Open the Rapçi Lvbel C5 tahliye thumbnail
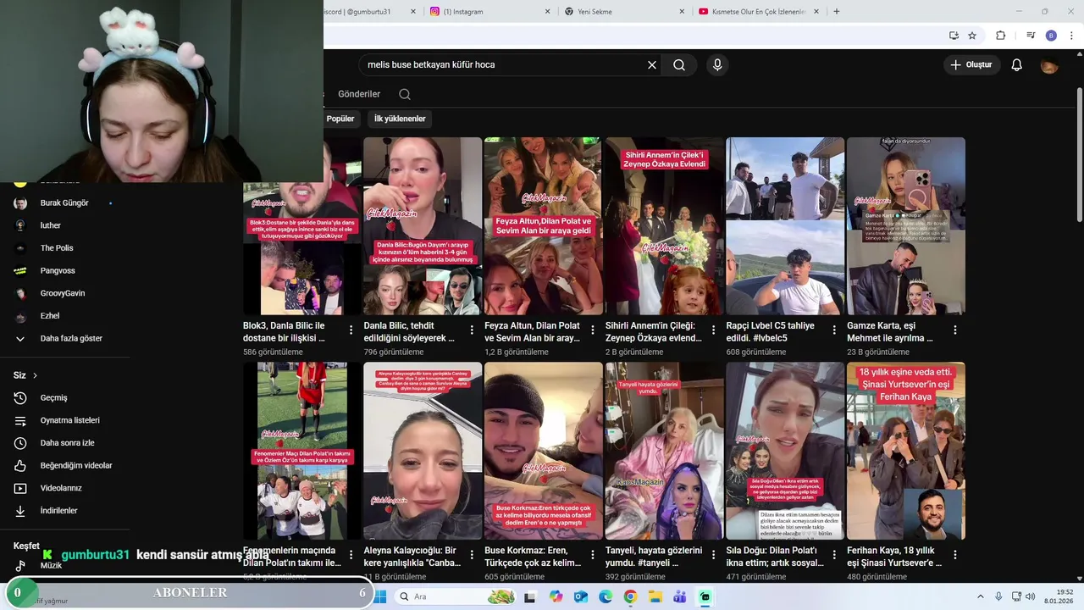Screen dimensions: 1084x610 click(x=785, y=226)
